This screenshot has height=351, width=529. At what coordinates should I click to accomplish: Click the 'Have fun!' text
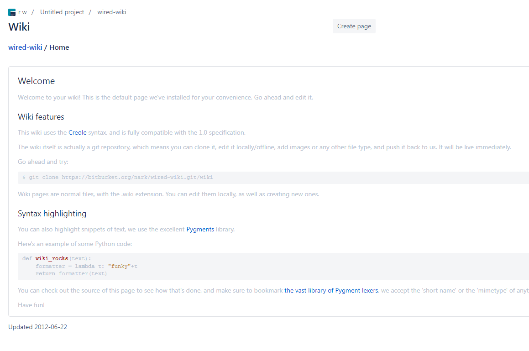31,305
